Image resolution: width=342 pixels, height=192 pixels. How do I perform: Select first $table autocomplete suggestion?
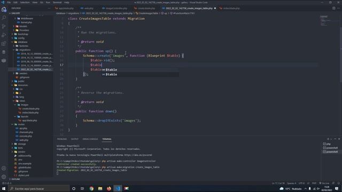(x=140, y=70)
